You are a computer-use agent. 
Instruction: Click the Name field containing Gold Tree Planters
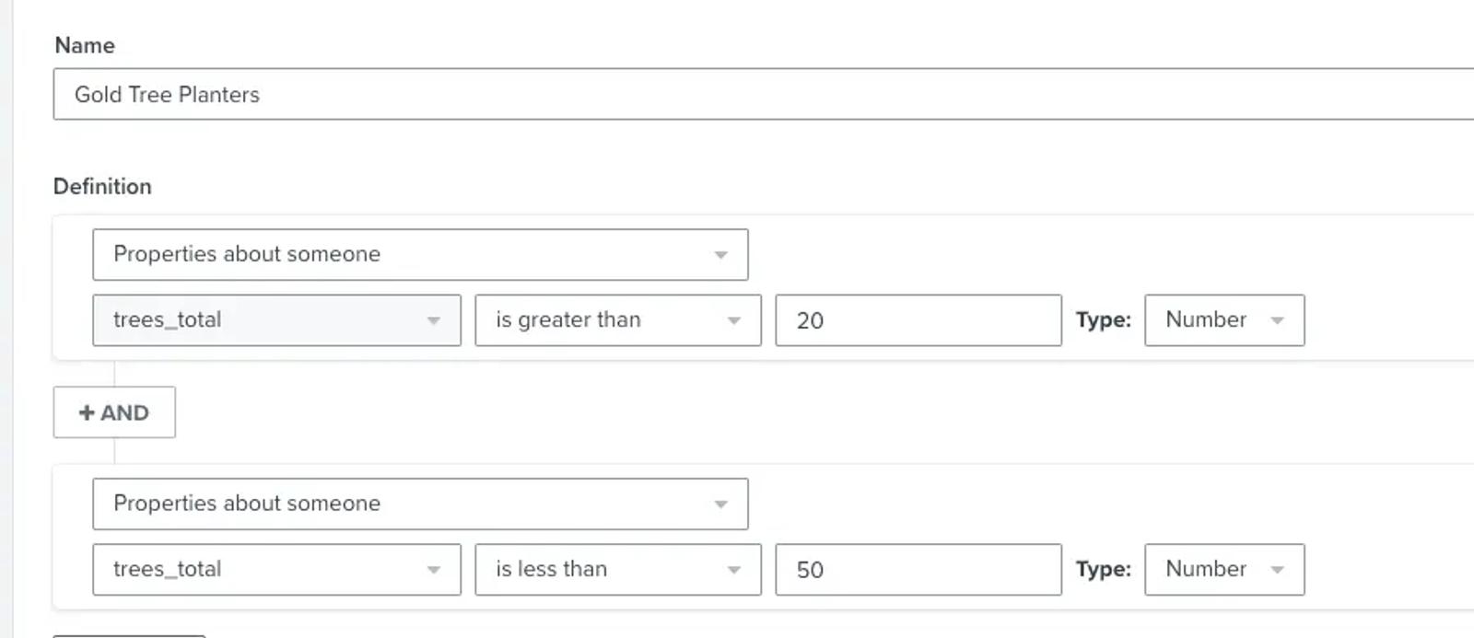click(x=764, y=94)
